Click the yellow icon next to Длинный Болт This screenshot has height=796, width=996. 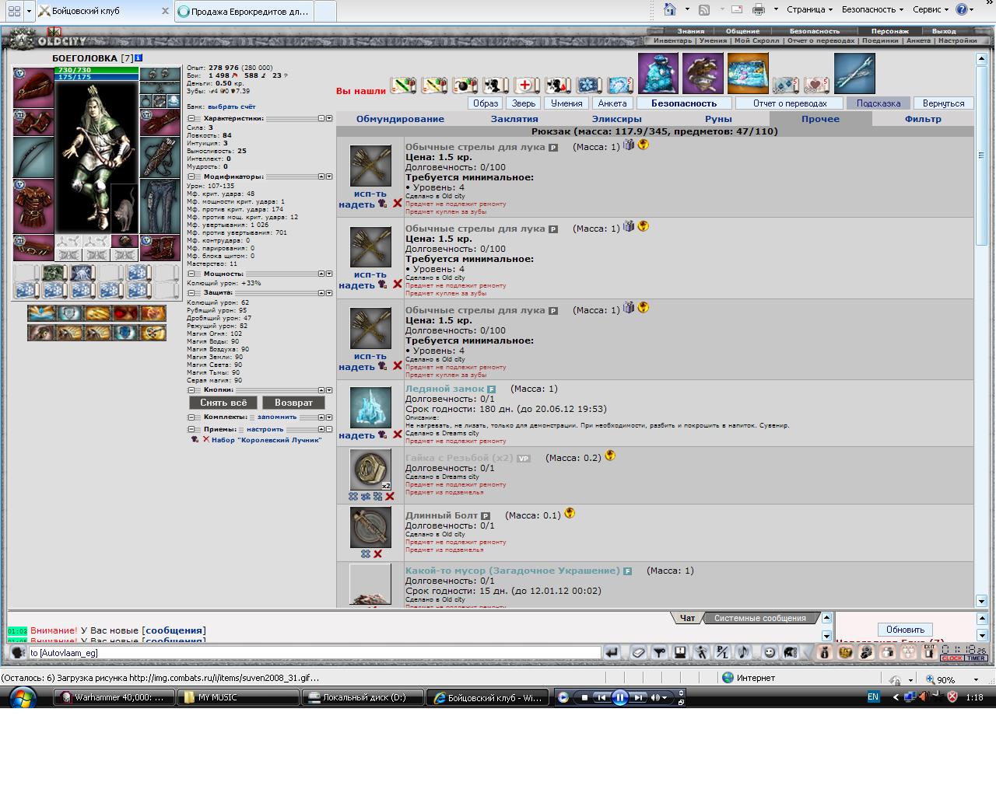[570, 513]
